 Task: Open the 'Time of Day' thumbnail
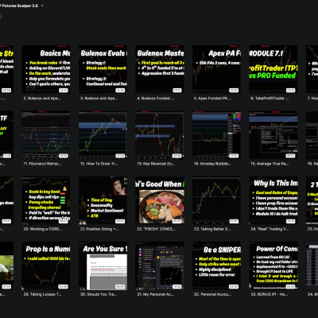click(x=103, y=200)
